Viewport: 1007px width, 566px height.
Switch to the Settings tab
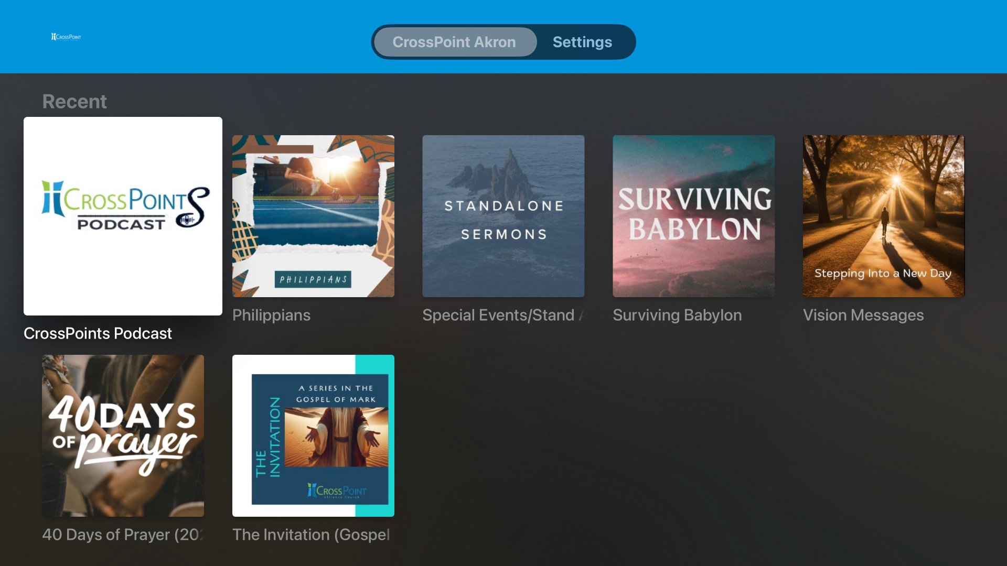(x=582, y=42)
